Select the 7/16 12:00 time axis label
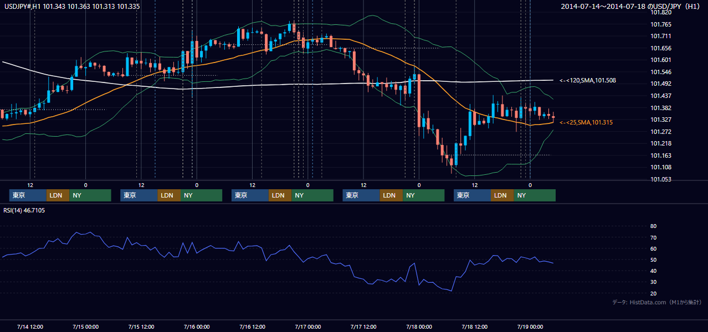The image size is (708, 332). pos(252,327)
